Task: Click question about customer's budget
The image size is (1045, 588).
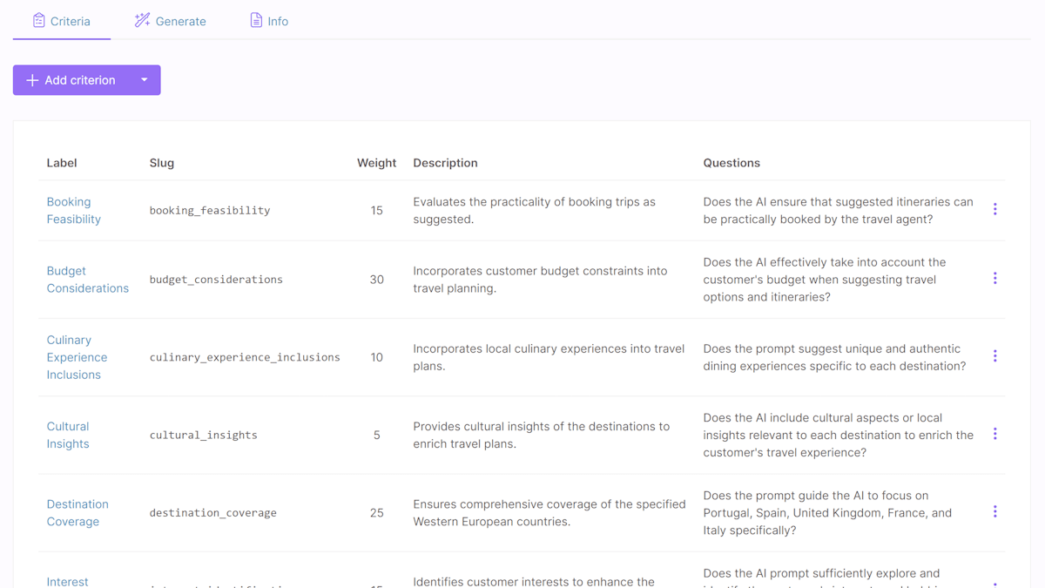Action: 825,279
